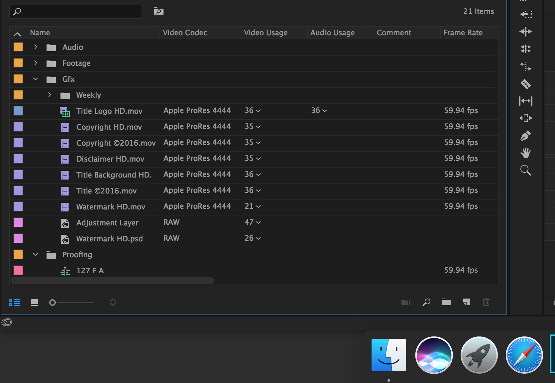Open Finder from the Dock
This screenshot has height=383, width=555.
[389, 355]
